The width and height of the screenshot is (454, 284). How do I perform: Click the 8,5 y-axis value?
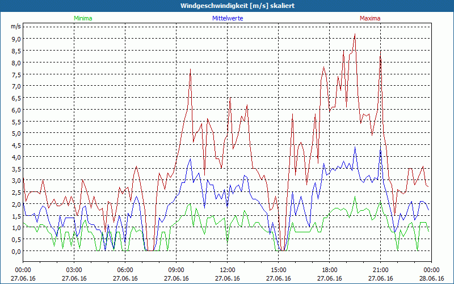click(16, 51)
